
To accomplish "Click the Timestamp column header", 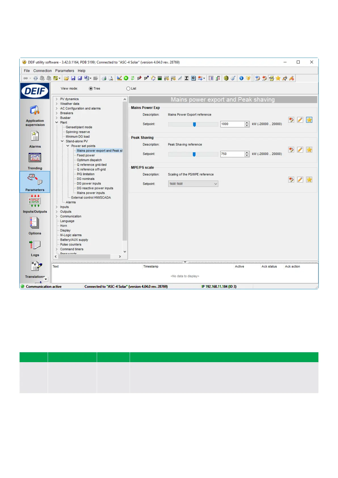I will point(151,267).
